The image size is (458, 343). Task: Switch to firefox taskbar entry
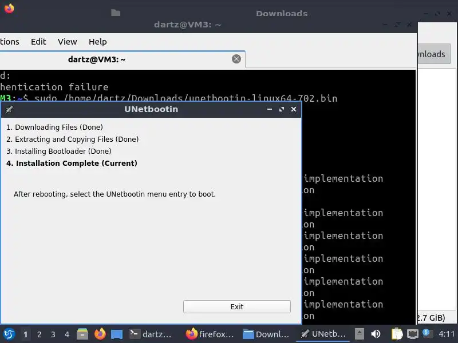pos(210,334)
